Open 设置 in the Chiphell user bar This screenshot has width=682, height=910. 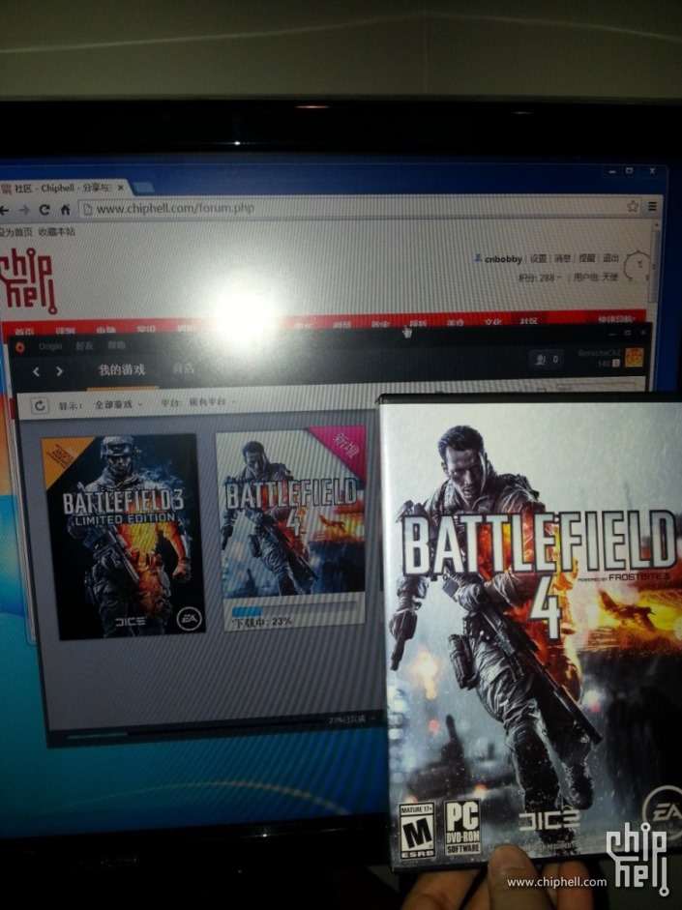[538, 259]
